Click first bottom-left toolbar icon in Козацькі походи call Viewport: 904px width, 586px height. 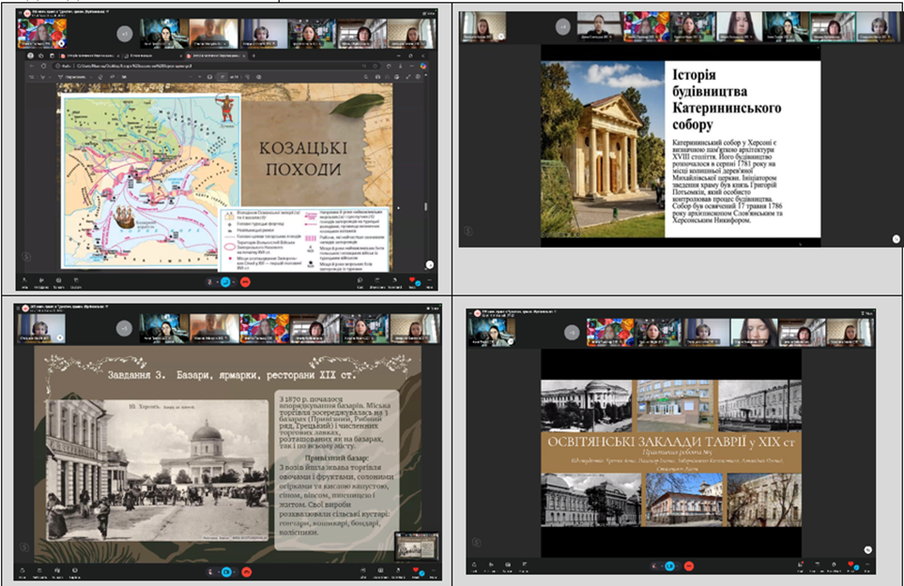point(24,280)
